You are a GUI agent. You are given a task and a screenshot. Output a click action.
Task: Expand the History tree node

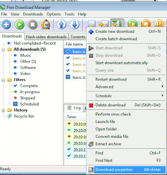coord(3,111)
